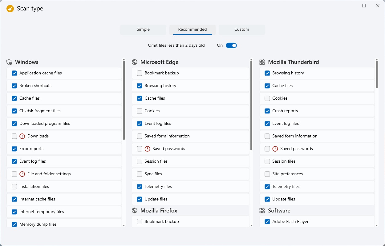Screen dimensions: 385x246
Task: Open the Custom scan tab
Action: click(242, 30)
